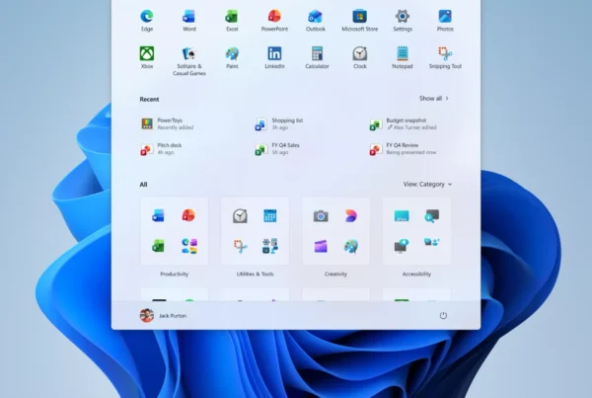The width and height of the screenshot is (592, 398).
Task: Open the FY Q4 Sales spreadsheet
Action: point(277,149)
